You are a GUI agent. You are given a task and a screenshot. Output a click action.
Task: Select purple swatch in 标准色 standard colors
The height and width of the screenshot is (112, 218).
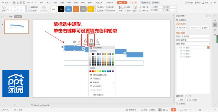113,71
